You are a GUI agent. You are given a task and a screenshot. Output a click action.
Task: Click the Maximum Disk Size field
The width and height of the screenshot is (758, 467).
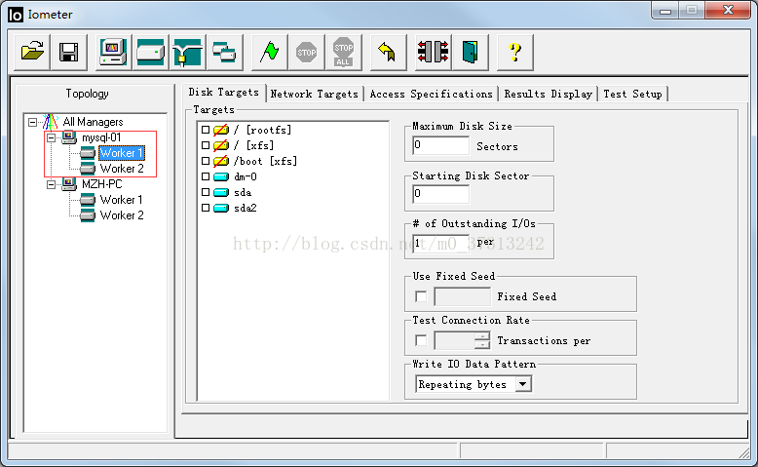[441, 145]
